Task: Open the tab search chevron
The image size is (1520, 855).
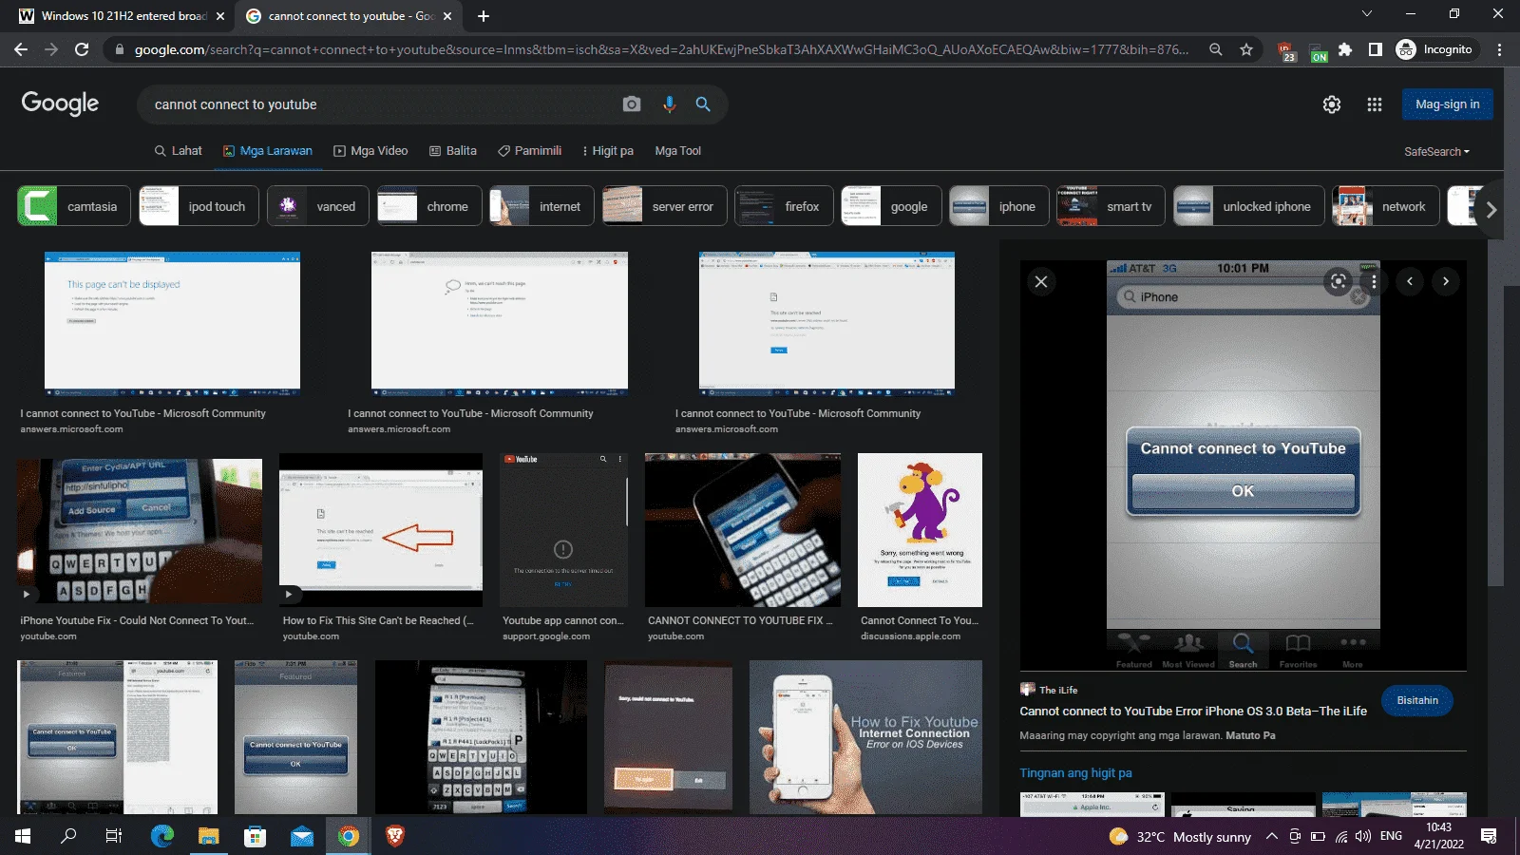Action: click(1366, 14)
